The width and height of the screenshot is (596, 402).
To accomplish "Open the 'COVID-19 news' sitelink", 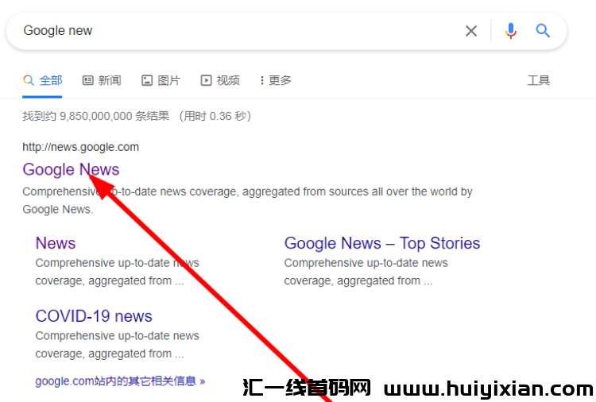I will 94,316.
